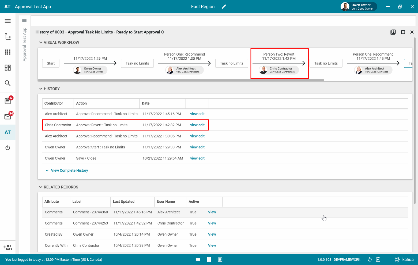Click the search magnifier icon
418x265 pixels.
pos(8,83)
